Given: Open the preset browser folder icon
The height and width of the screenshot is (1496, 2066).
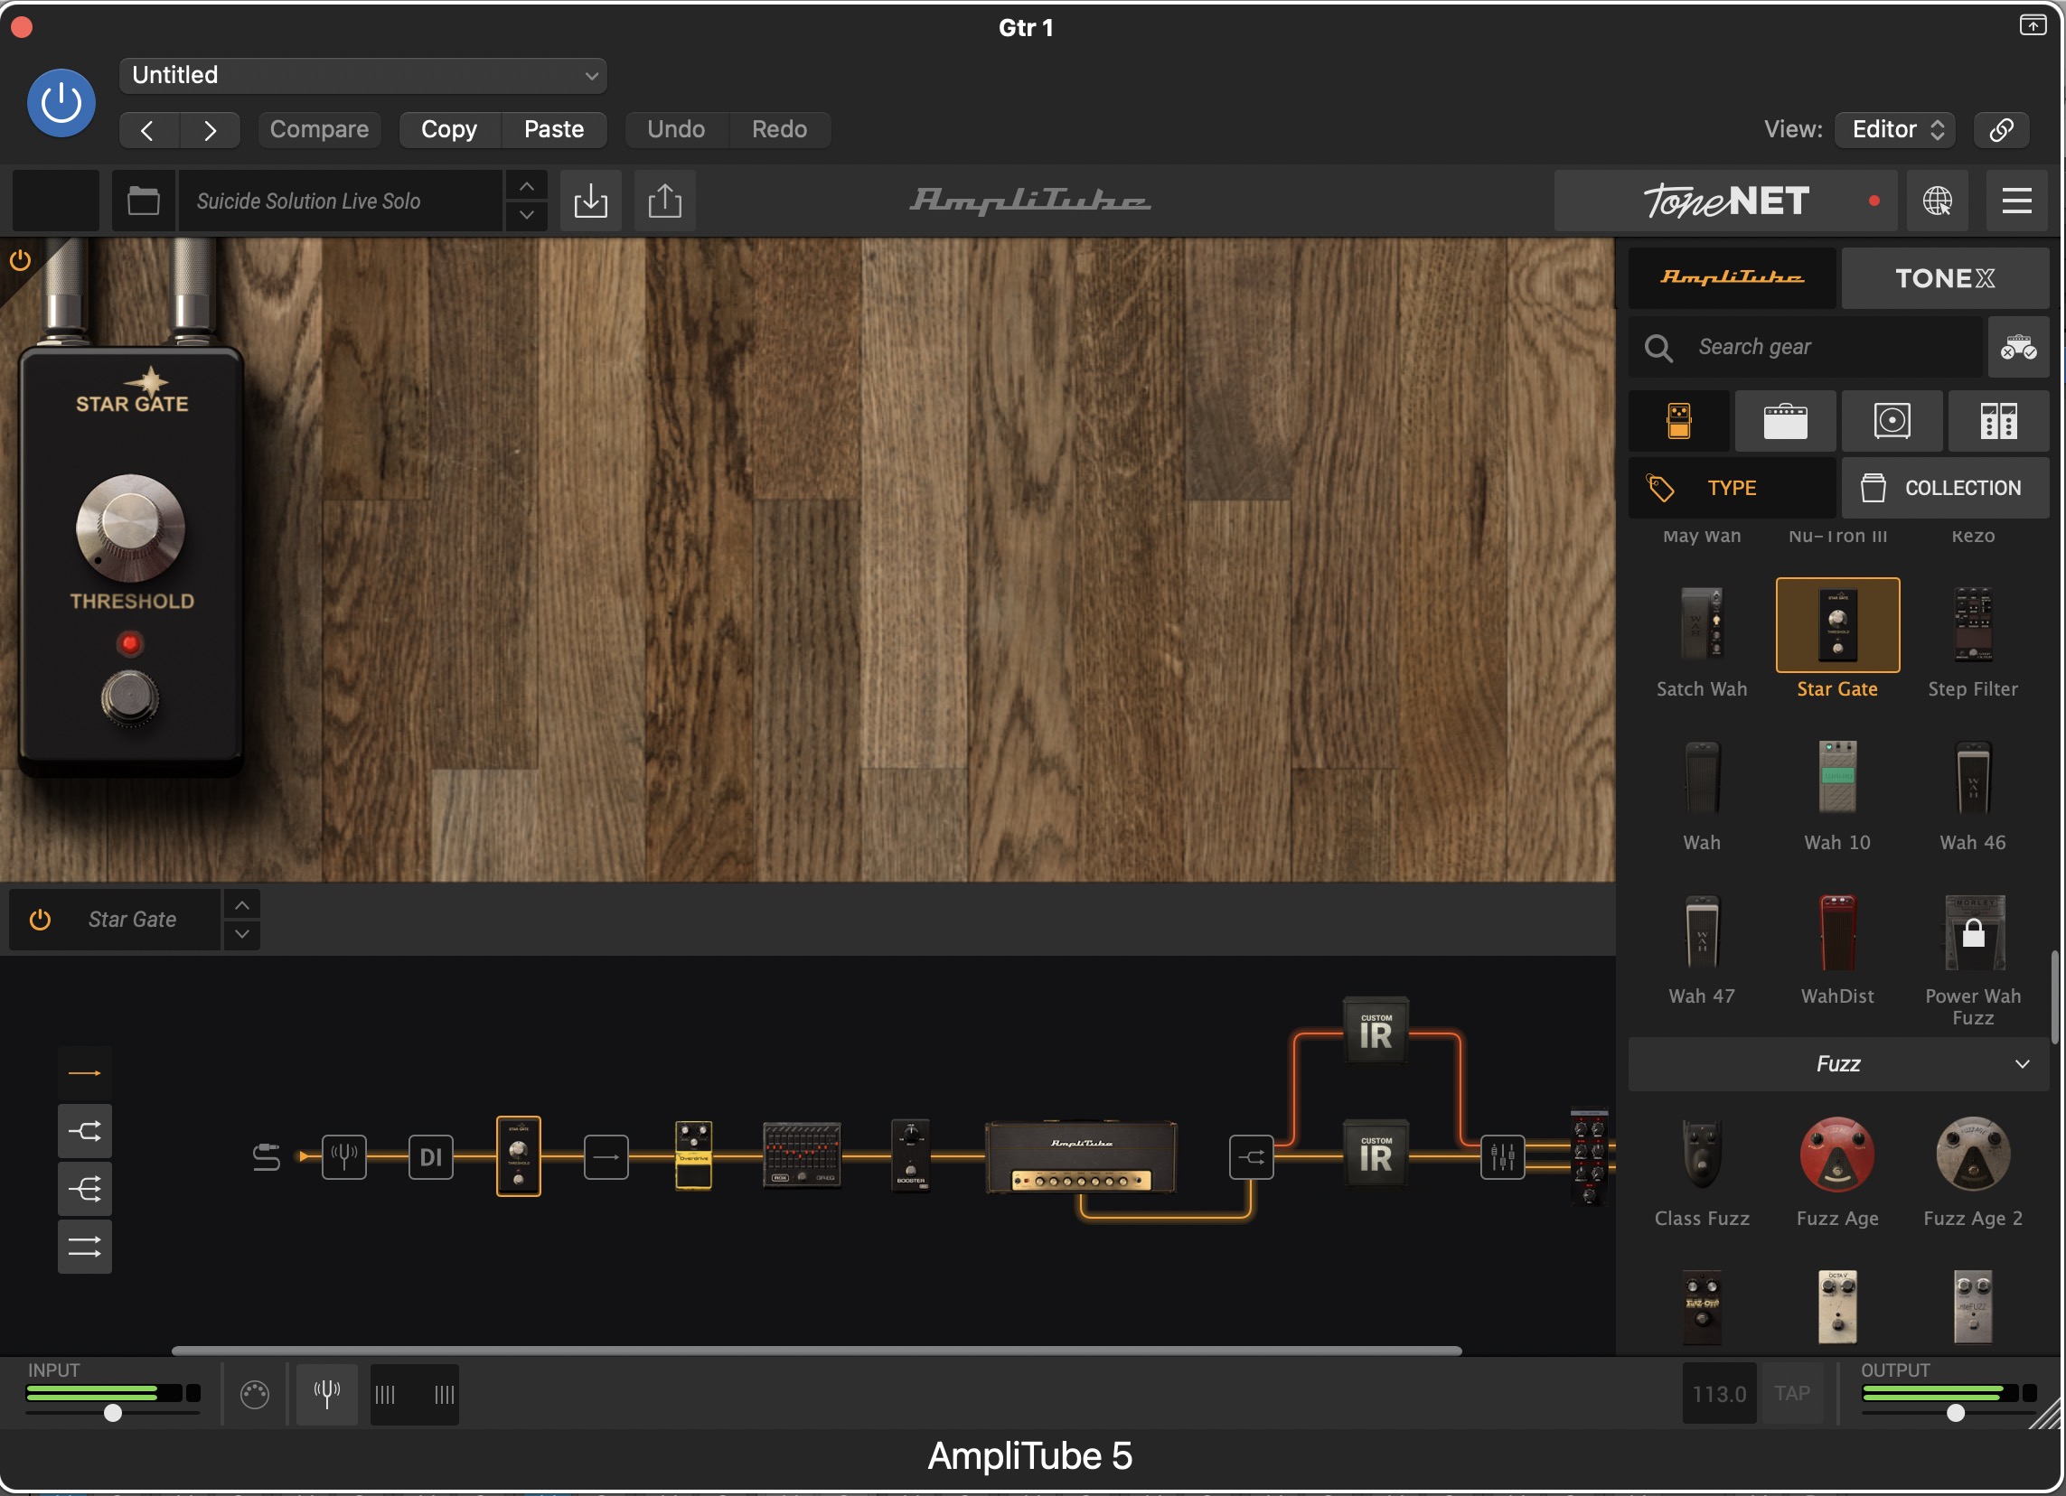Looking at the screenshot, I should [x=143, y=201].
